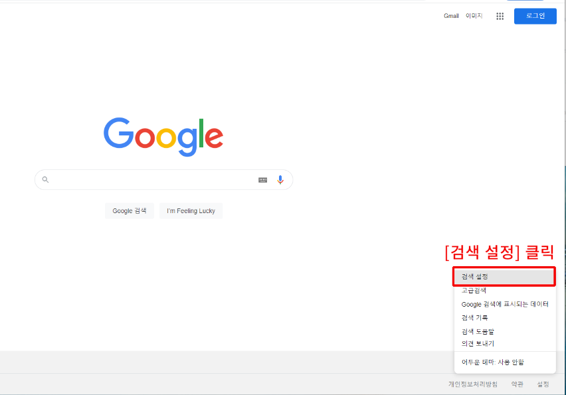Open the on-screen keyboard icon in search box

pos(263,180)
